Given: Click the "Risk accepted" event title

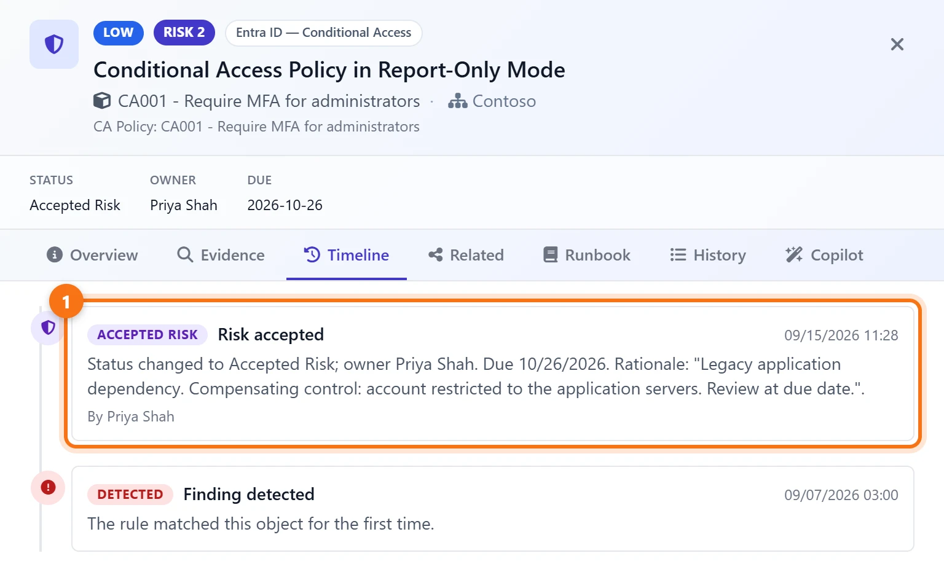Looking at the screenshot, I should (271, 335).
